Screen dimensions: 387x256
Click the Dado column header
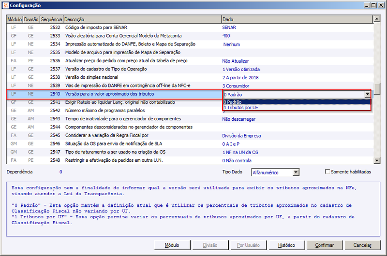(297, 19)
